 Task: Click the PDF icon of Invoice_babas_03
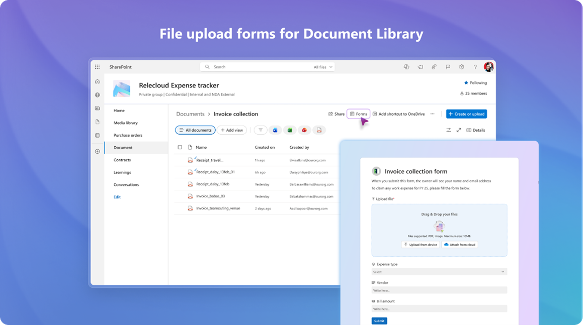click(190, 196)
